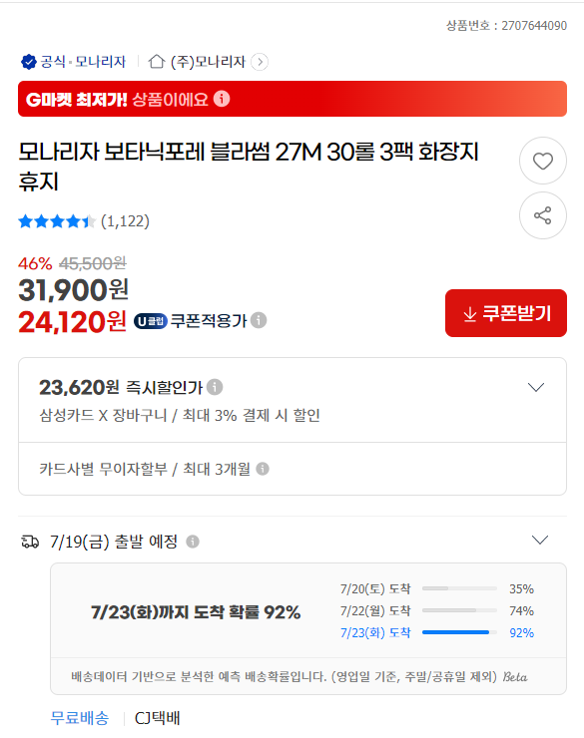Click the blue verified badge 공식 icon

(29, 62)
